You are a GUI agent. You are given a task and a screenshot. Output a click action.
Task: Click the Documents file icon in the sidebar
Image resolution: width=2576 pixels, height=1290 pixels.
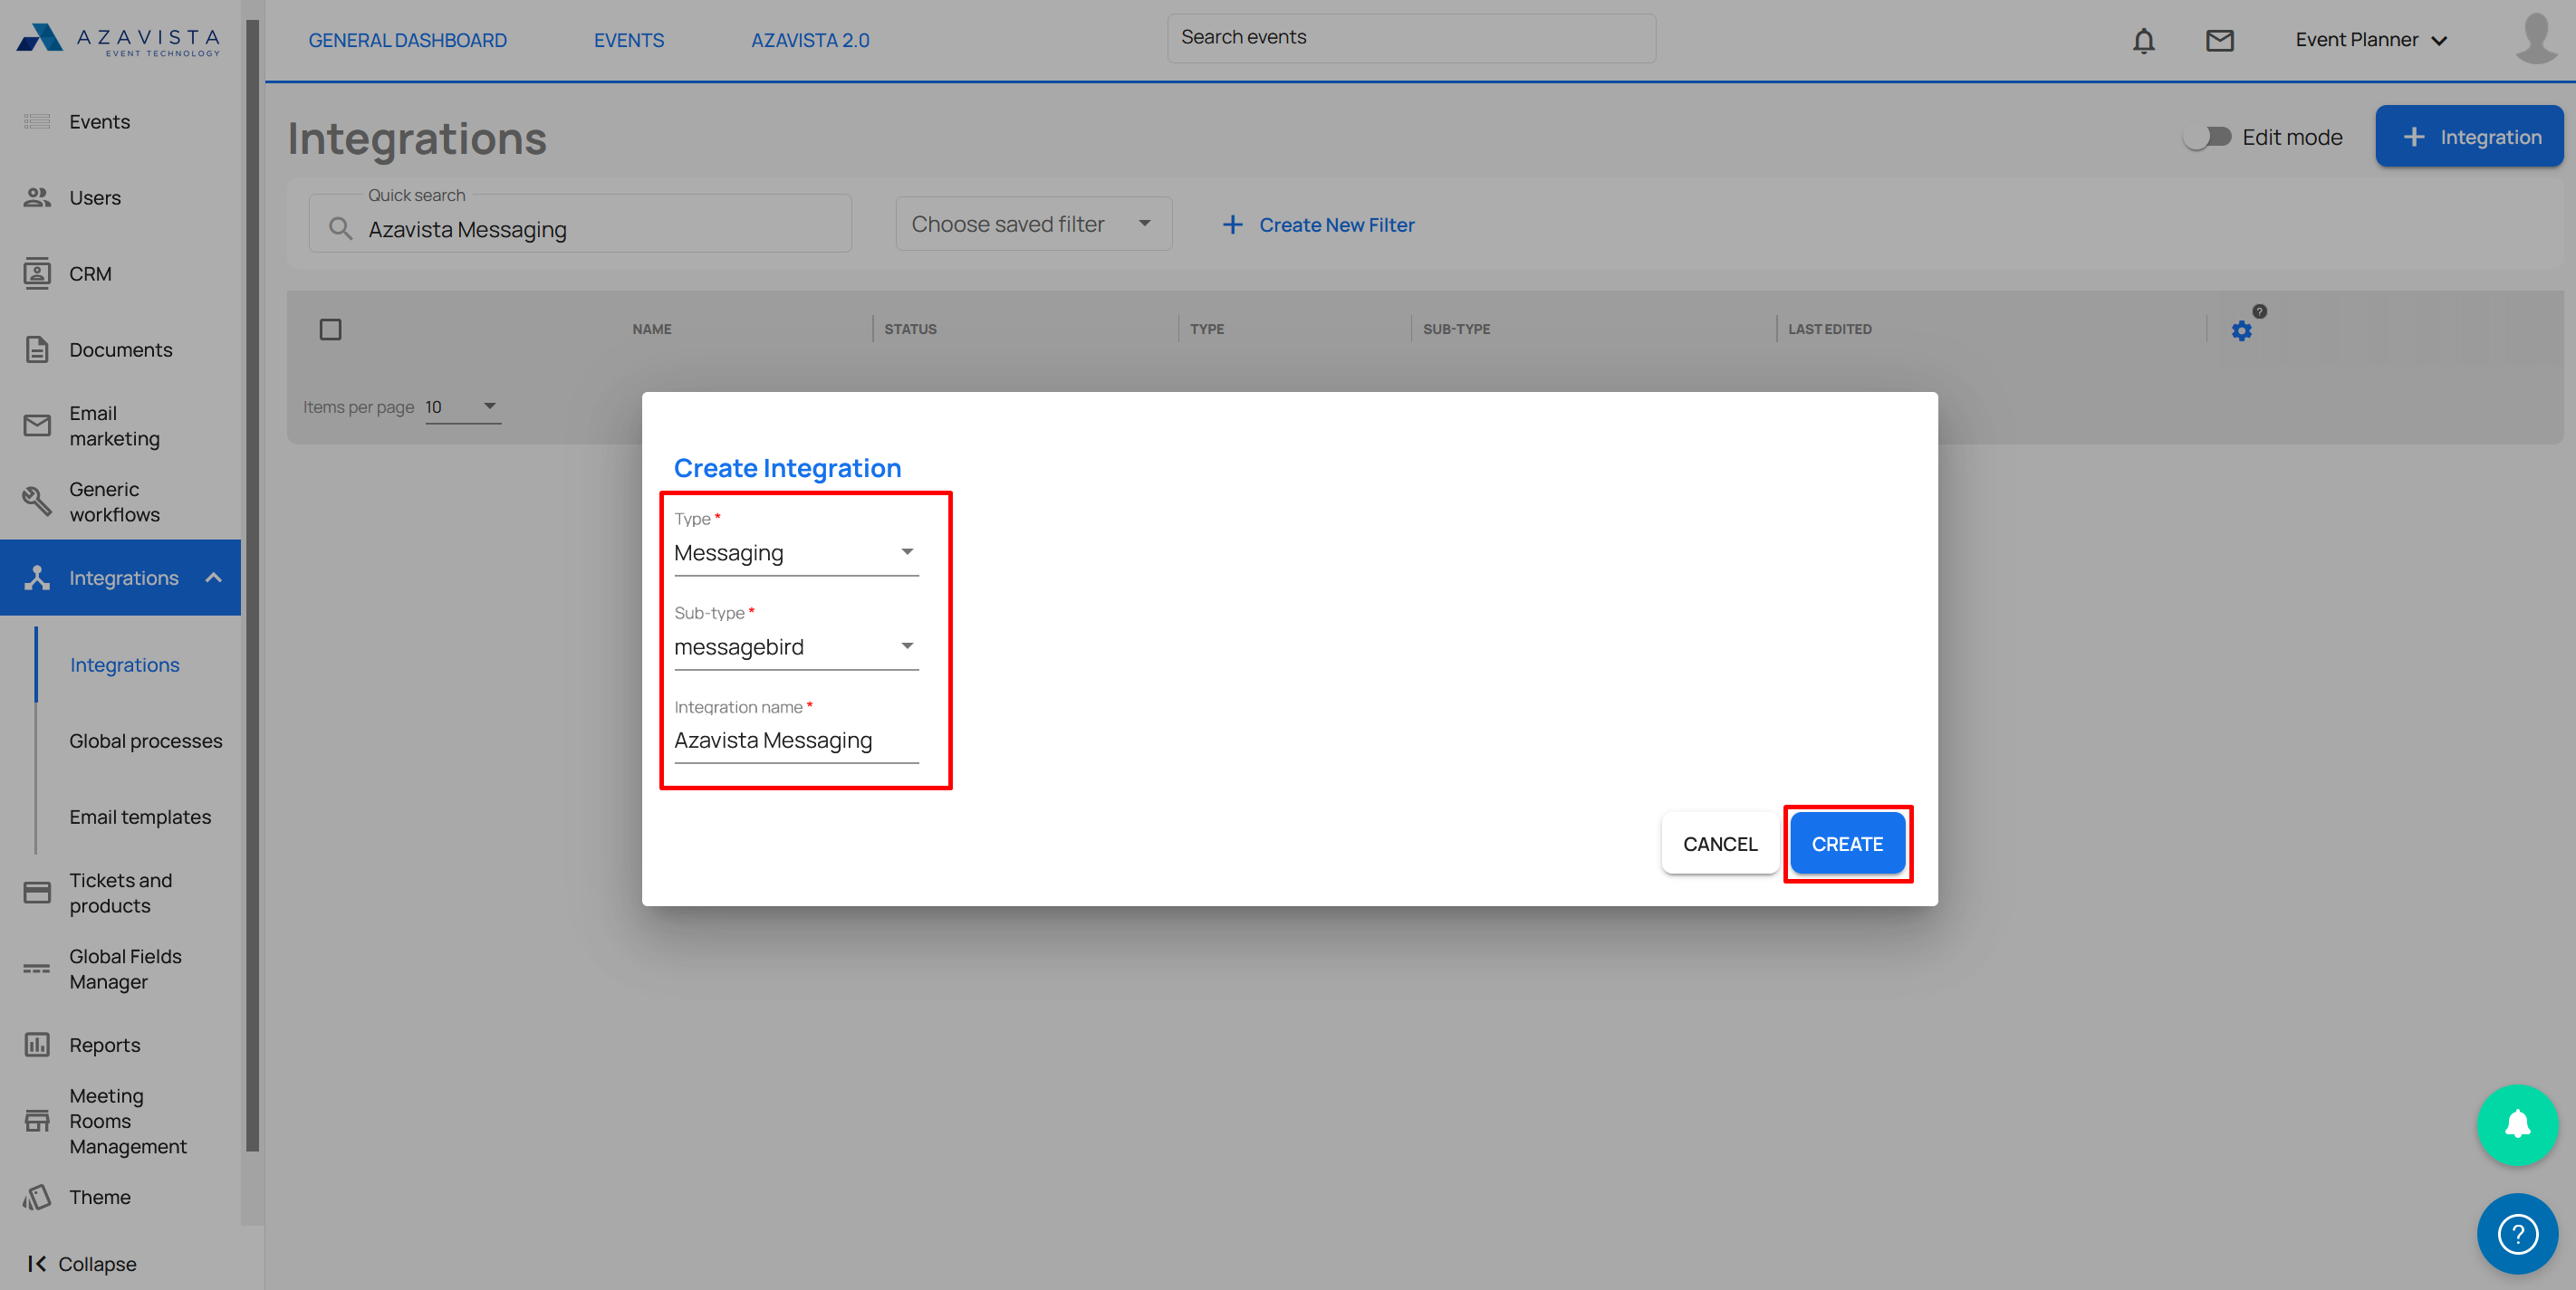tap(37, 349)
